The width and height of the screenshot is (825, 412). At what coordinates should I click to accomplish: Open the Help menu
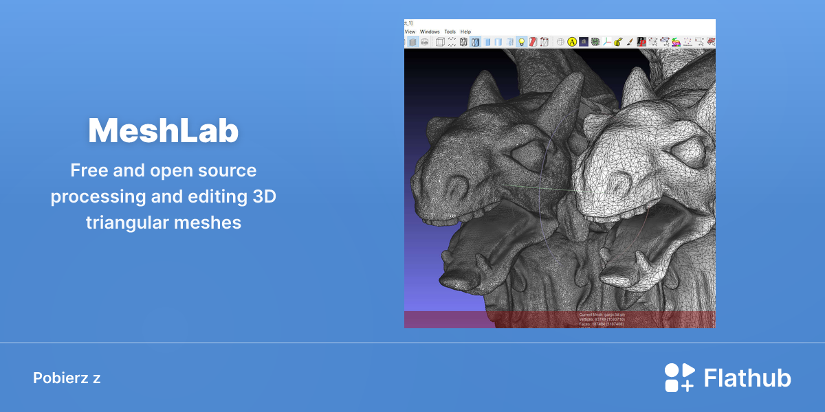coord(465,32)
